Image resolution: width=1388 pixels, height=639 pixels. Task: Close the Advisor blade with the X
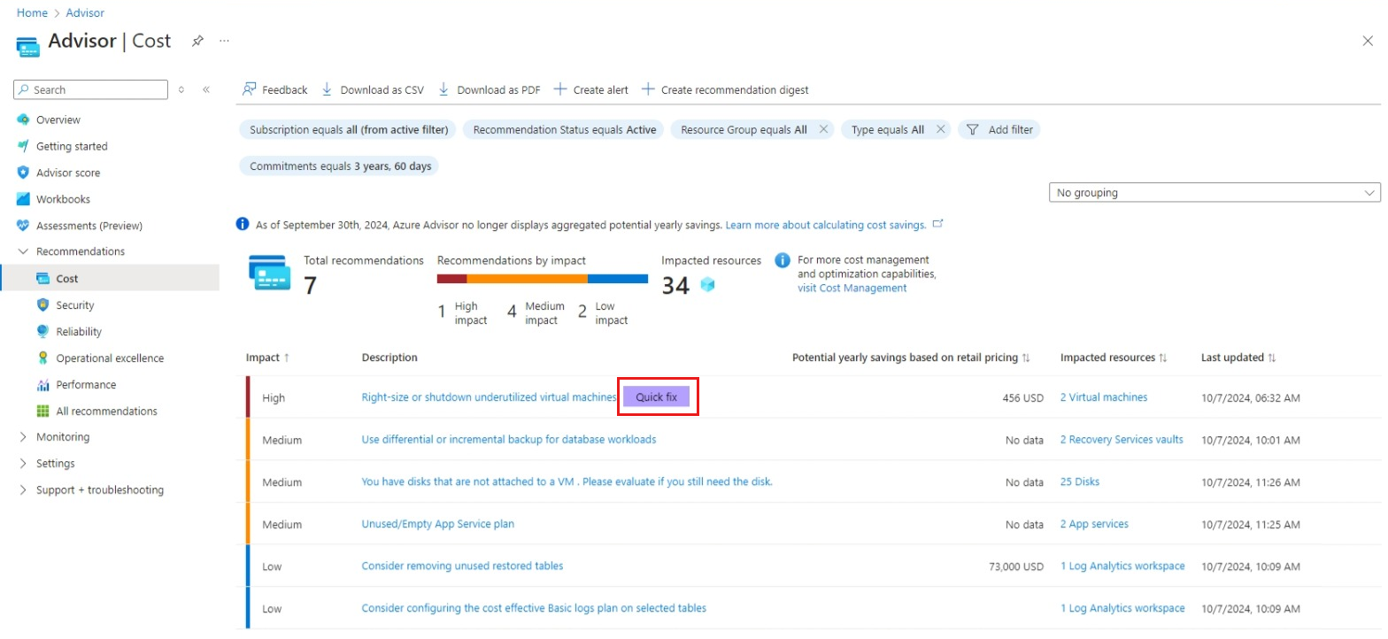(x=1368, y=41)
